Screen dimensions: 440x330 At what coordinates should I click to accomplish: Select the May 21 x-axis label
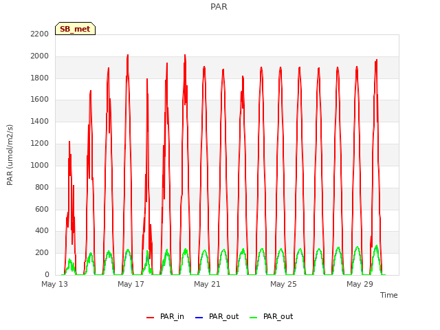pos(207,284)
